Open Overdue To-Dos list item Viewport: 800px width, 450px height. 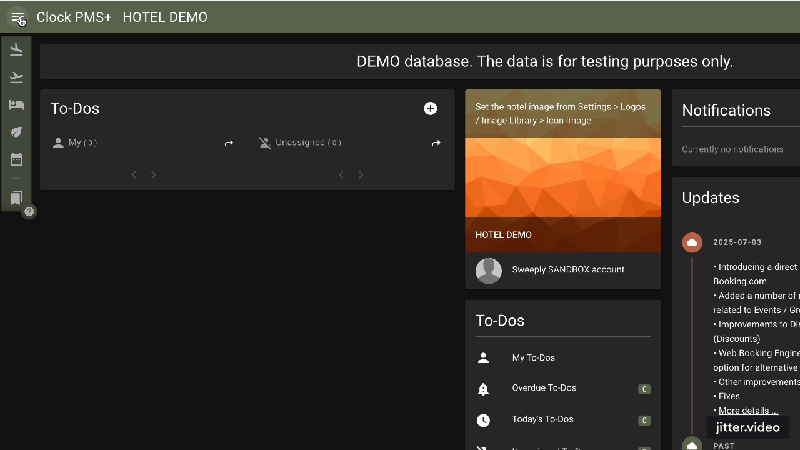click(x=563, y=389)
